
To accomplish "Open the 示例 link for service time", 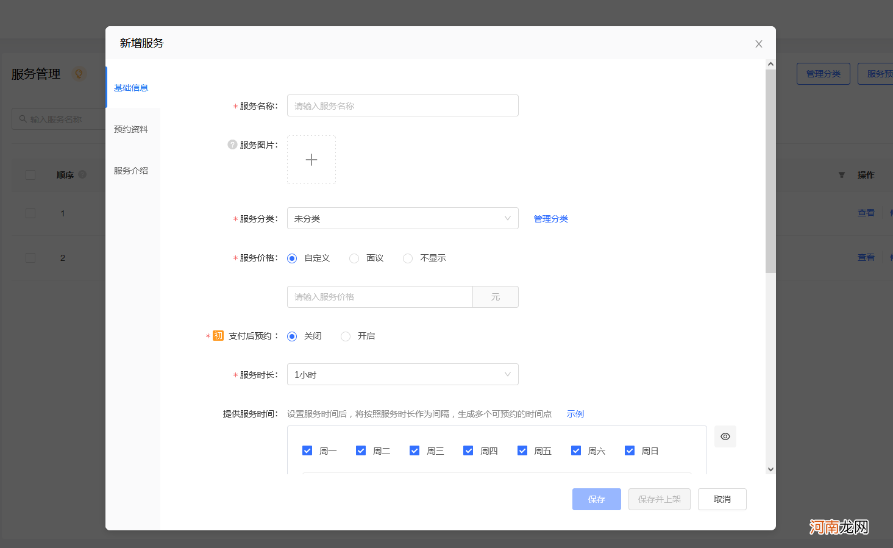I will point(575,414).
